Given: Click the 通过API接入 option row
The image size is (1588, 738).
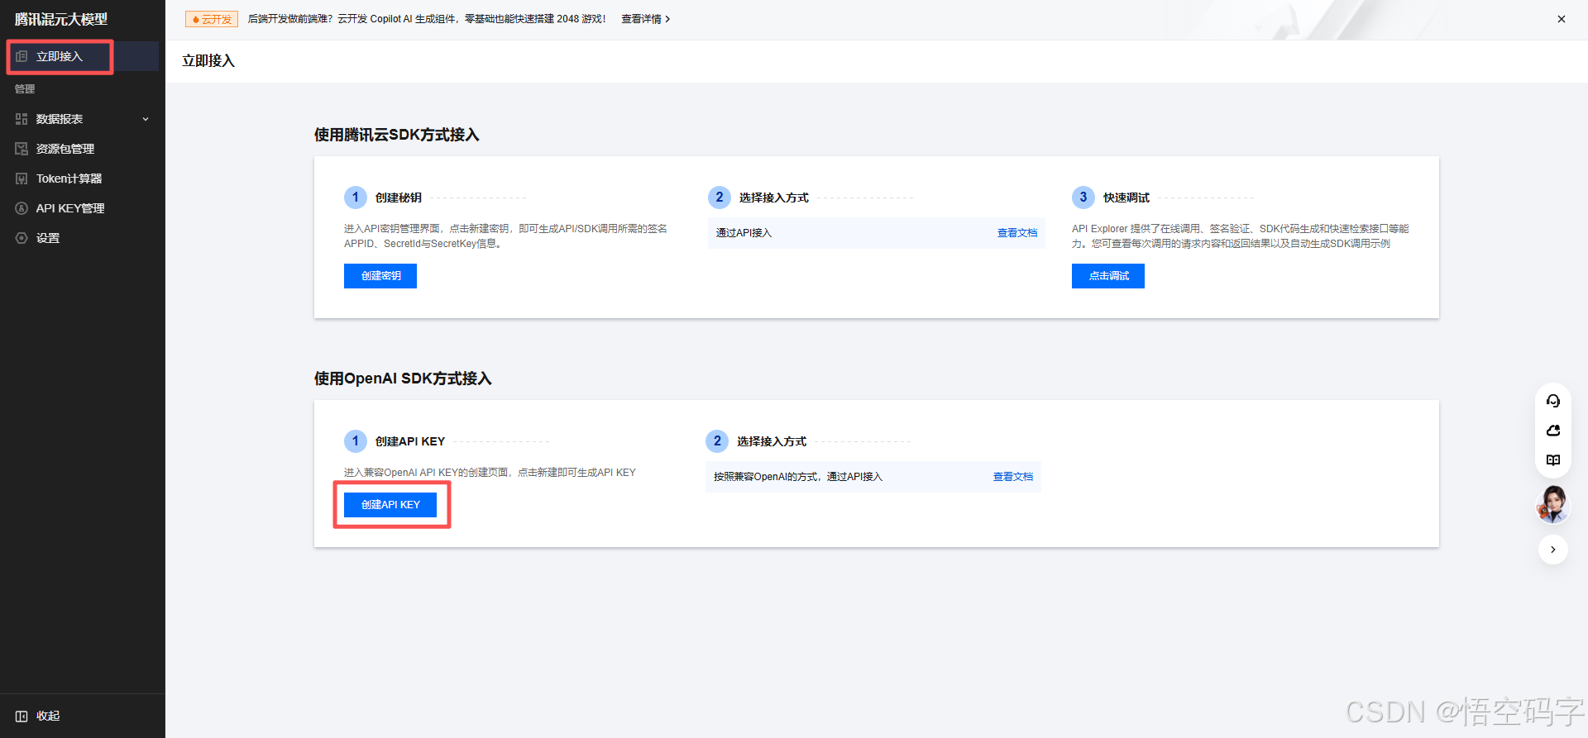Looking at the screenshot, I should (877, 233).
